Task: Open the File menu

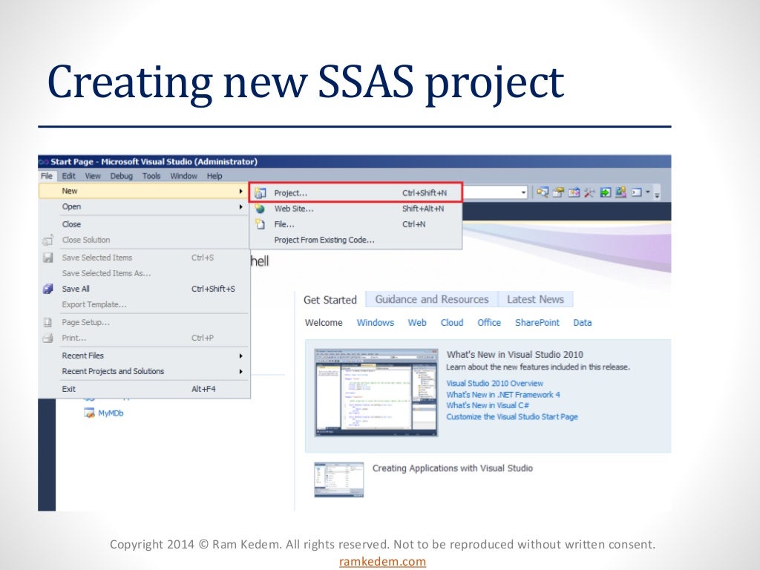Action: 47,176
